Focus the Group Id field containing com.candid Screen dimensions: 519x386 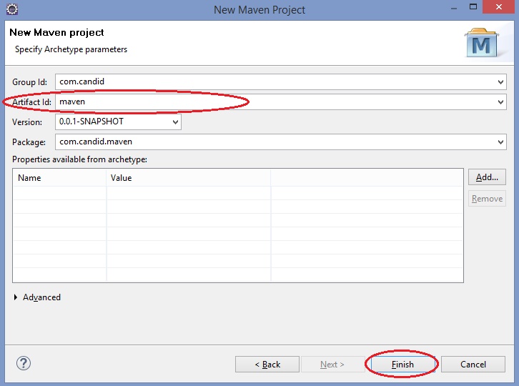(x=280, y=81)
